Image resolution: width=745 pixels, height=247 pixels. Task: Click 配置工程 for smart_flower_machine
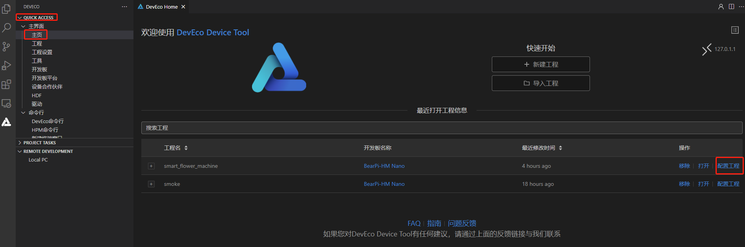[728, 166]
